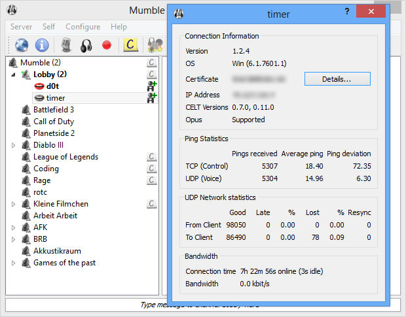Image resolution: width=406 pixels, height=317 pixels.
Task: Collapse the Lobby (2) channel
Action: pyautogui.click(x=13, y=75)
